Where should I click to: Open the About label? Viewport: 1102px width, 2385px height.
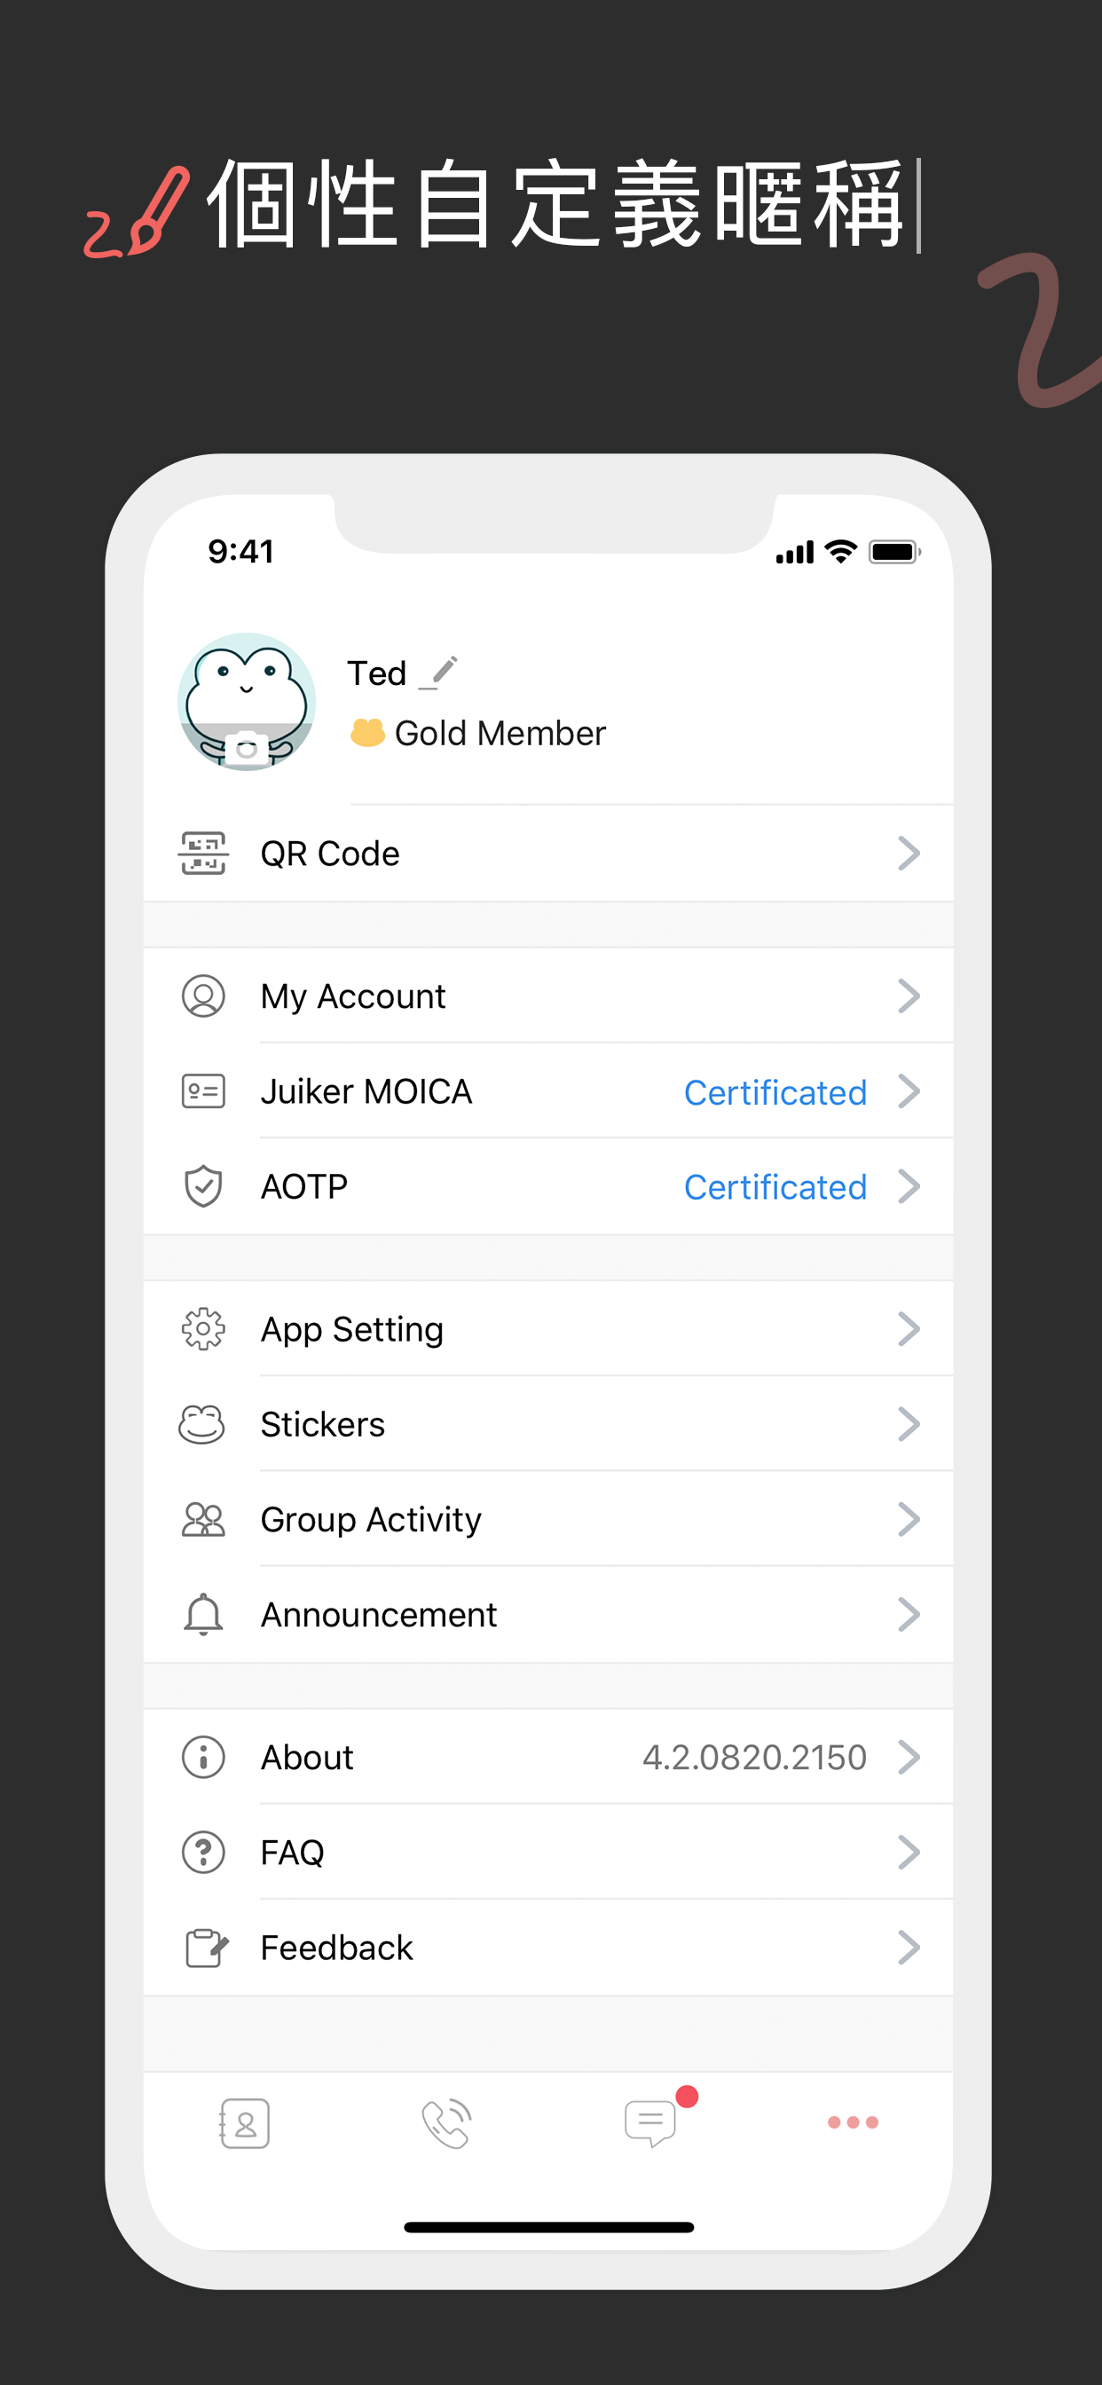(x=306, y=1758)
